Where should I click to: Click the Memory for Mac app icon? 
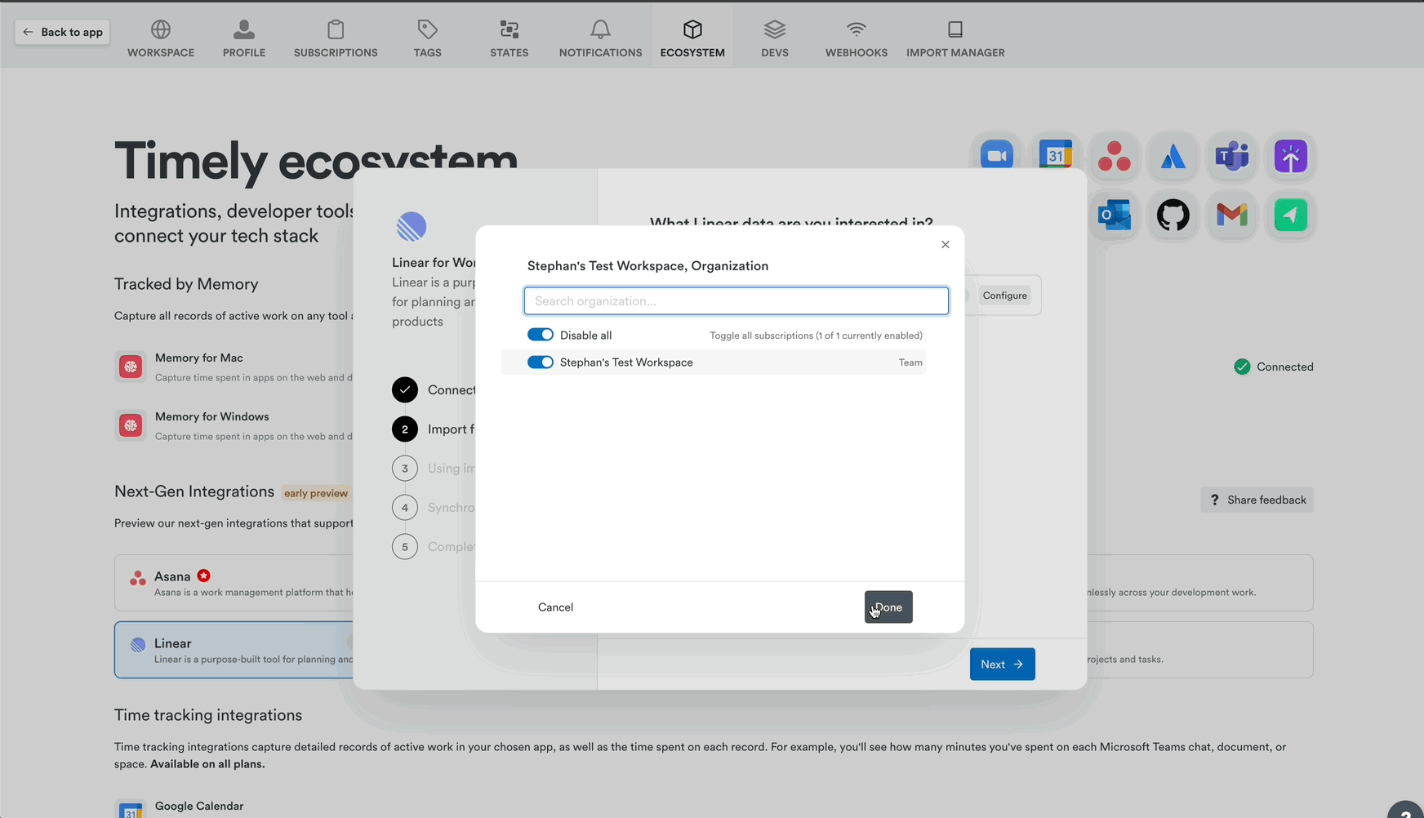point(131,367)
